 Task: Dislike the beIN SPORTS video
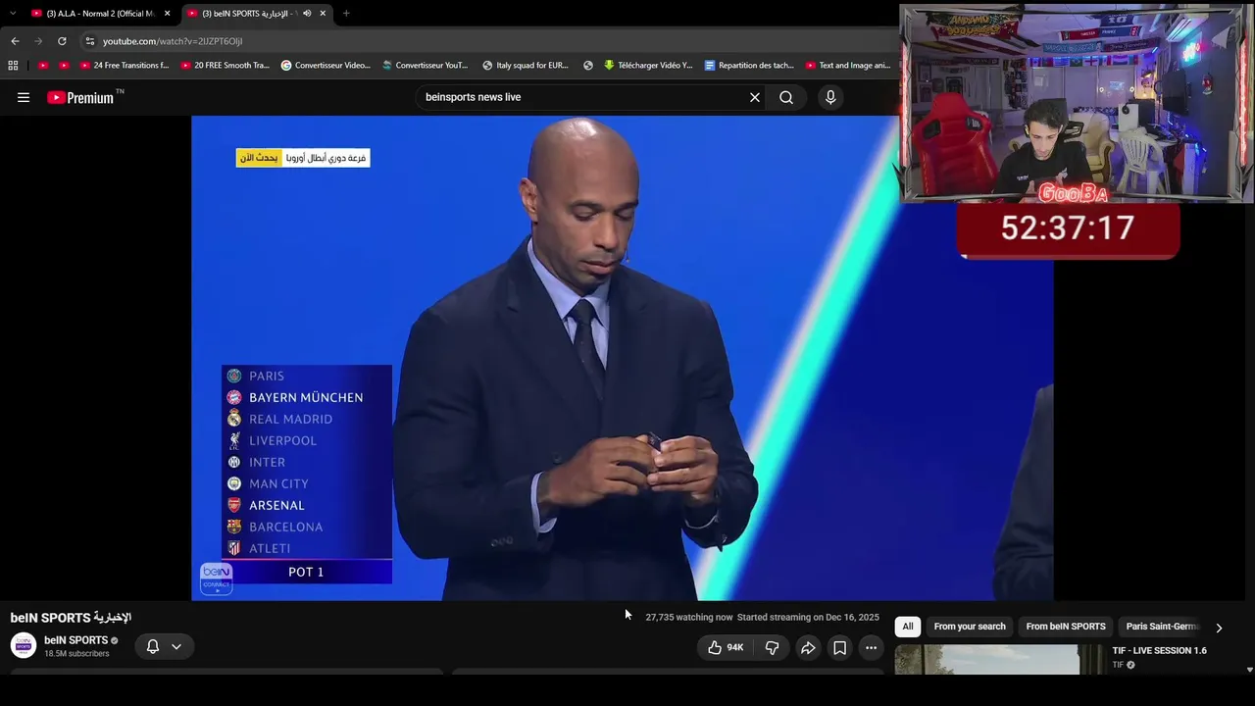(772, 647)
